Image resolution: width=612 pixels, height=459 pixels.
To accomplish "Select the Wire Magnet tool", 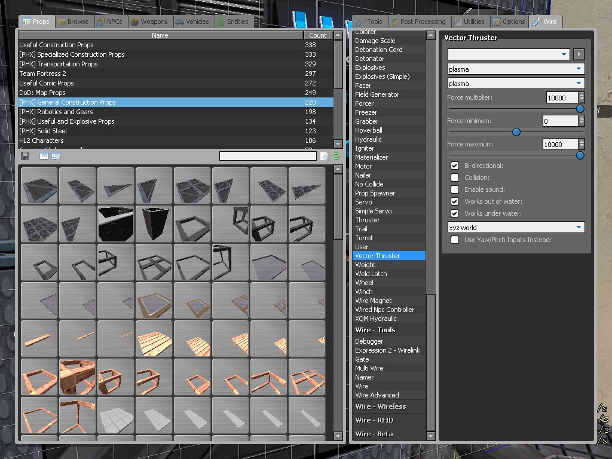I will 373,301.
